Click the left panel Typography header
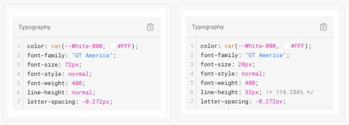 35,27
